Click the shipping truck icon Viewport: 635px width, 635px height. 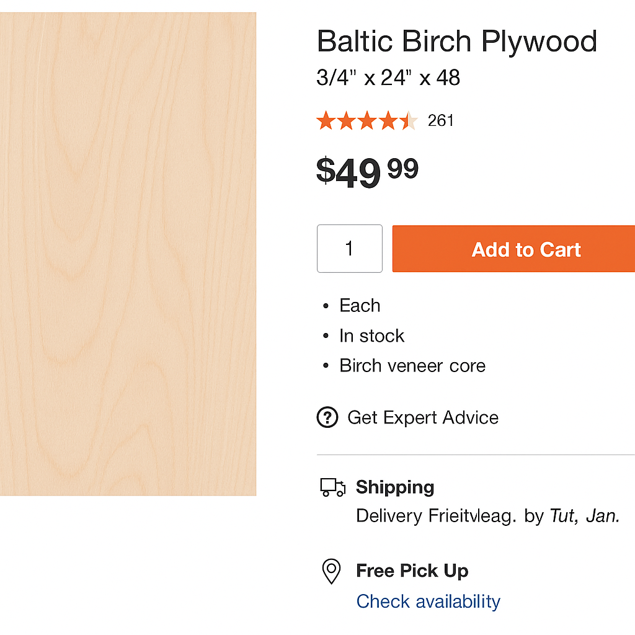(x=332, y=487)
